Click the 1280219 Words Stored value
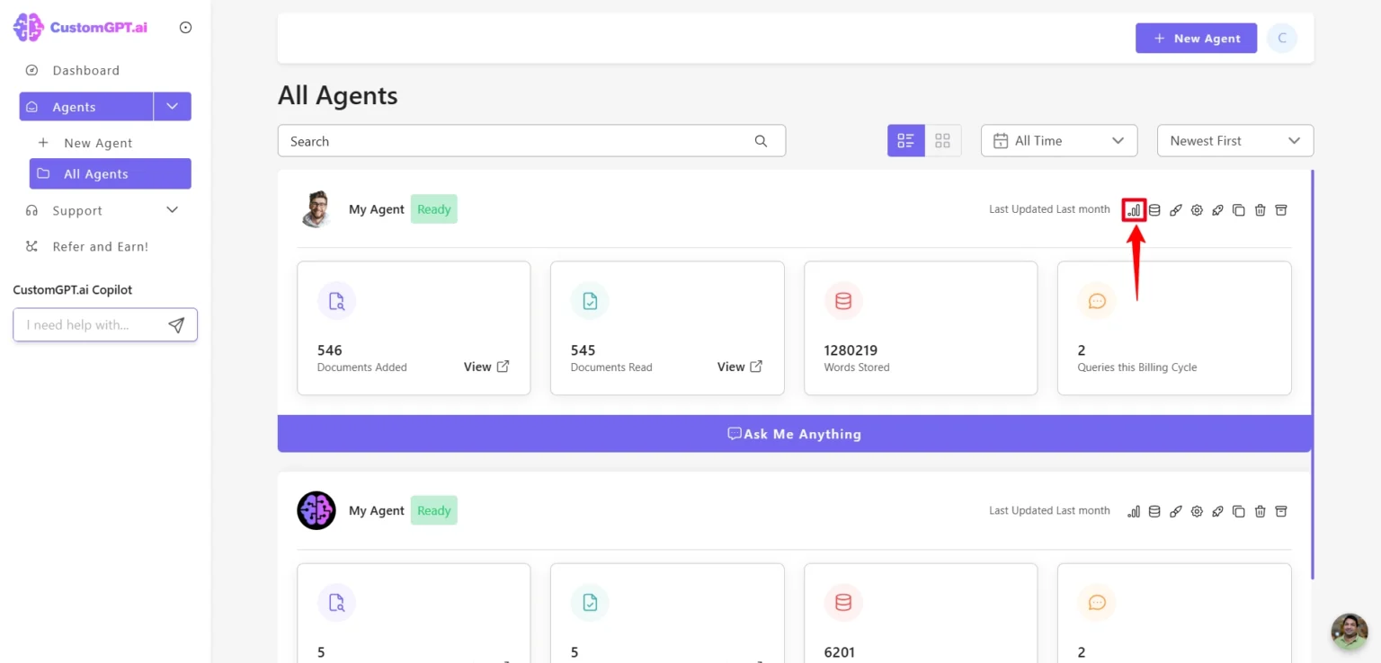This screenshot has width=1381, height=663. (x=851, y=350)
